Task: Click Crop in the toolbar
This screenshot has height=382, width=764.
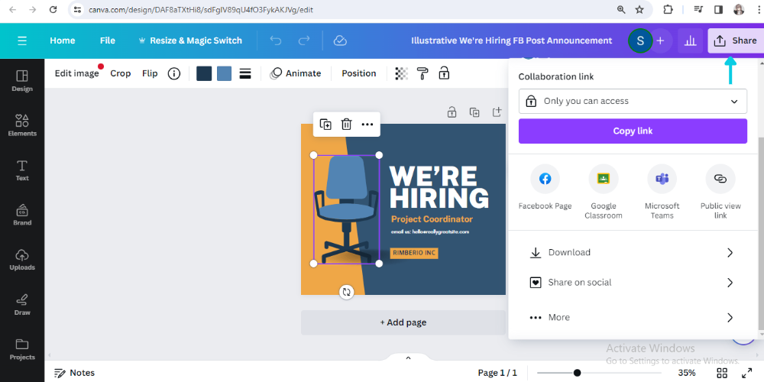Action: coord(121,73)
